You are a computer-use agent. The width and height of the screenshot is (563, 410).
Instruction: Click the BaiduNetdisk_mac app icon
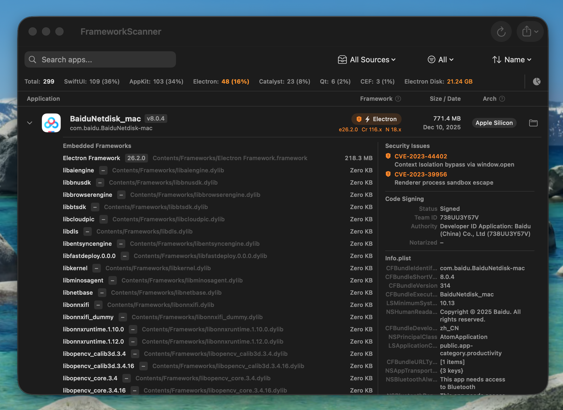51,123
